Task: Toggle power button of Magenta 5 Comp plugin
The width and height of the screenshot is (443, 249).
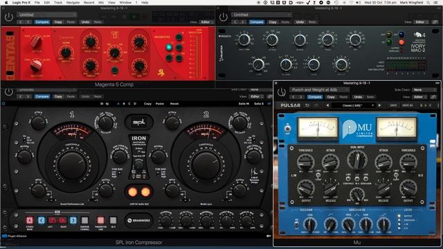Action: pos(9,17)
